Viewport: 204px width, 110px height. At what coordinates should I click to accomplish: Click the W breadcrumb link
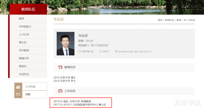click(185, 20)
